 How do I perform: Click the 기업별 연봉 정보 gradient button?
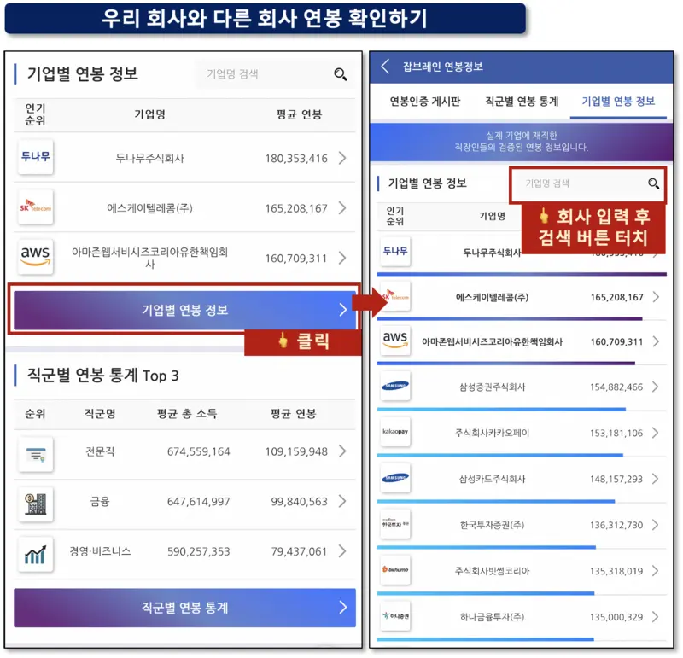[x=184, y=310]
